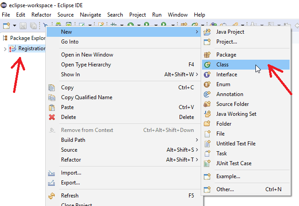Click the Untitled Text File icon
This screenshot has width=299, height=206.
point(207,144)
